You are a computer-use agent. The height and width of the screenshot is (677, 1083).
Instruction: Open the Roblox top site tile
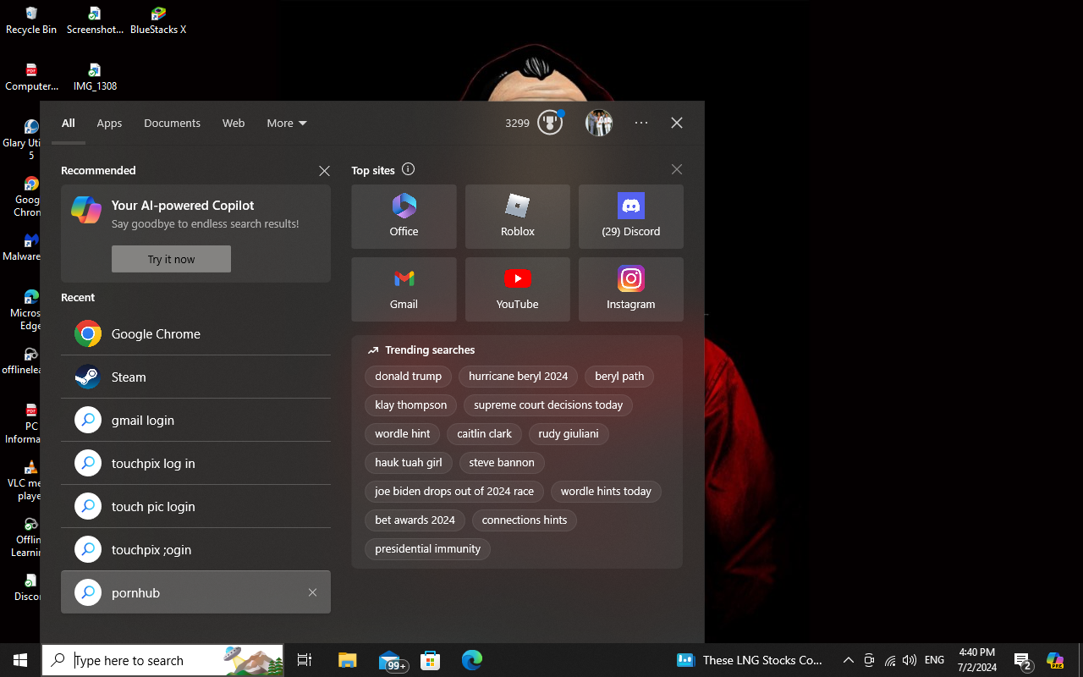517,217
